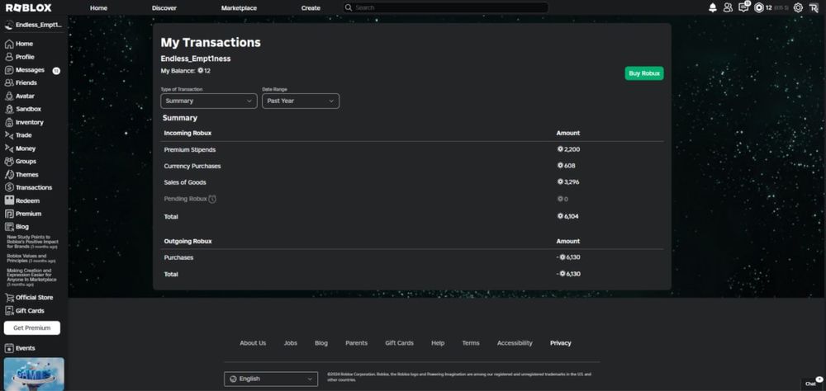Open Privacy footer link
Viewport: 826px width, 391px height.
click(x=561, y=343)
